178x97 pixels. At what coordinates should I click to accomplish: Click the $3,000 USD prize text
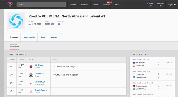pos(49,24)
